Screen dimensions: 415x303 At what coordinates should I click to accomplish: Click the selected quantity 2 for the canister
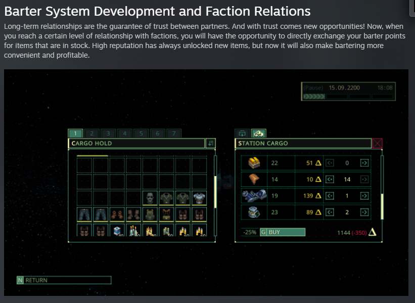coord(347,212)
